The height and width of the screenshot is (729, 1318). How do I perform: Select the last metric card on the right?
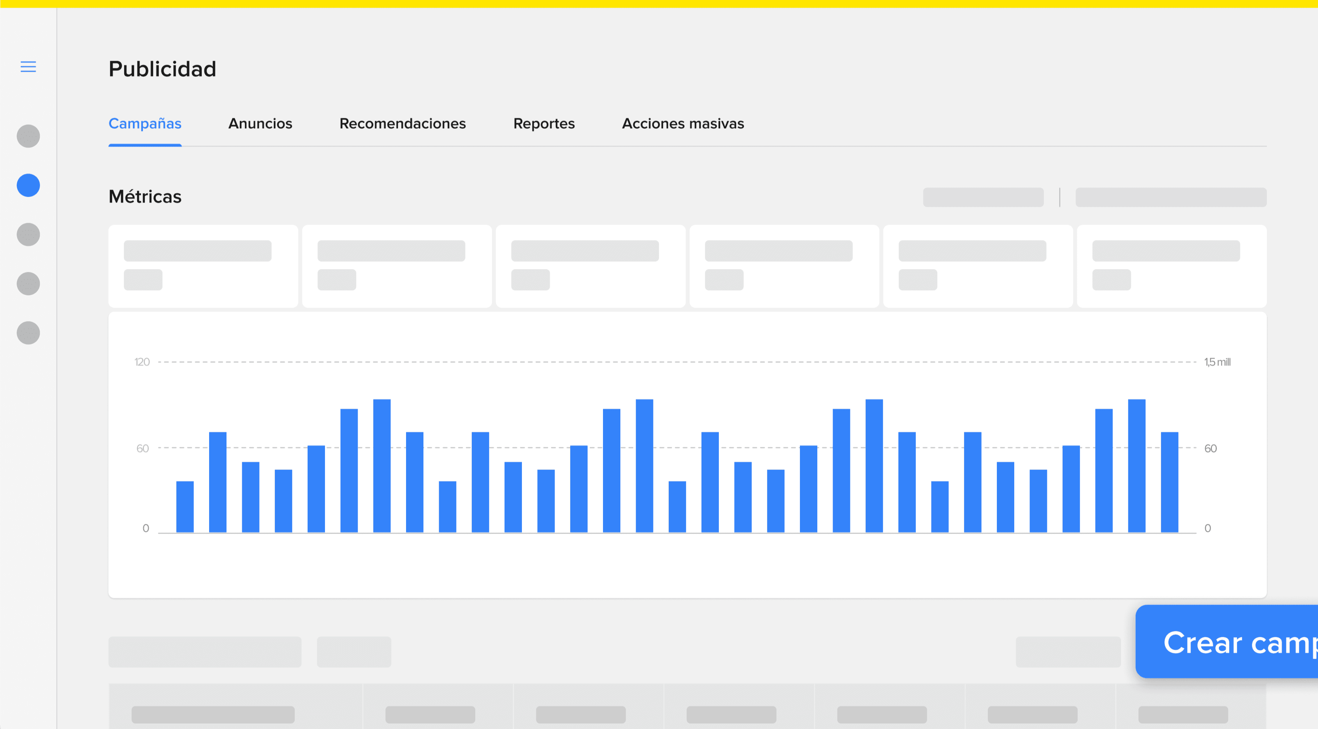tap(1171, 266)
